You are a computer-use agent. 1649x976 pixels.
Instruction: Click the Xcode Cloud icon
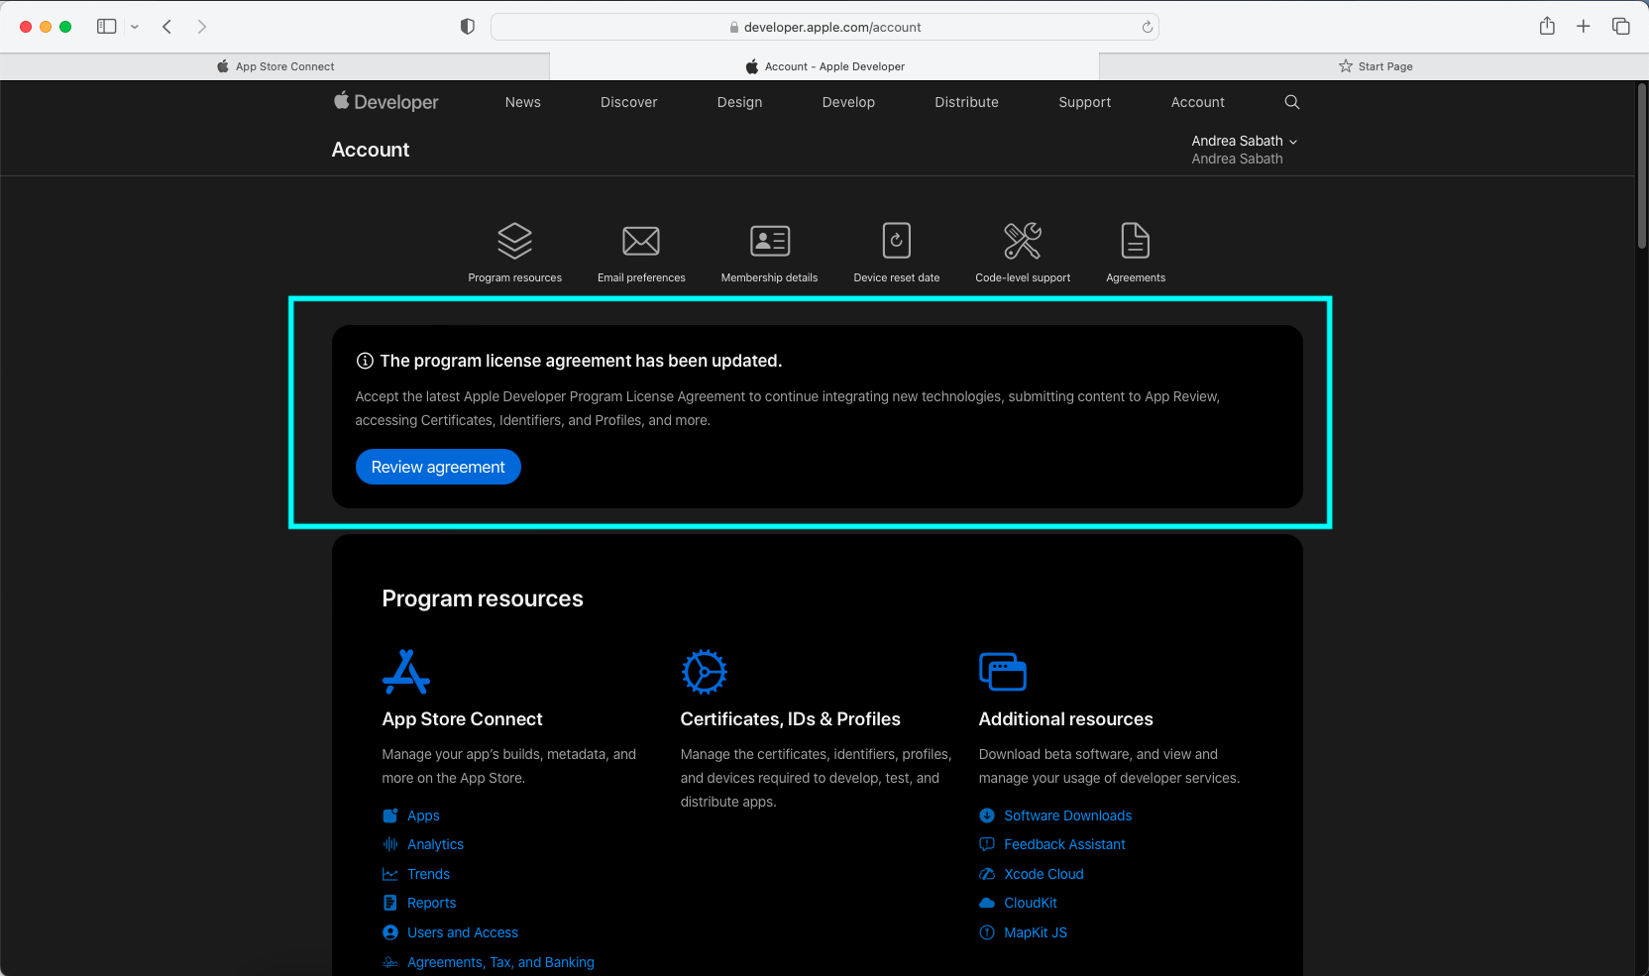point(987,874)
